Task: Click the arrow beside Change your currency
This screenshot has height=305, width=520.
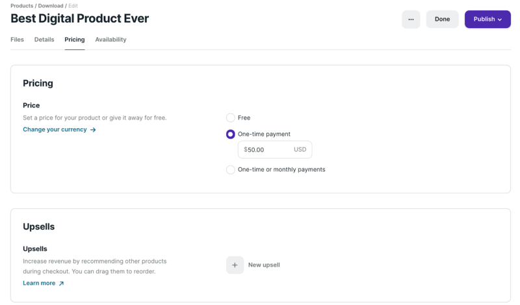Action: [x=93, y=129]
